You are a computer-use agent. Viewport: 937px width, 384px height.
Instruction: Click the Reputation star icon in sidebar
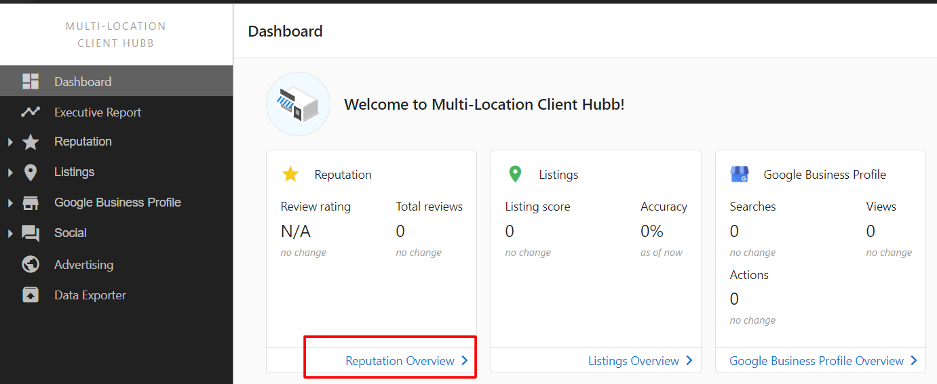click(31, 142)
